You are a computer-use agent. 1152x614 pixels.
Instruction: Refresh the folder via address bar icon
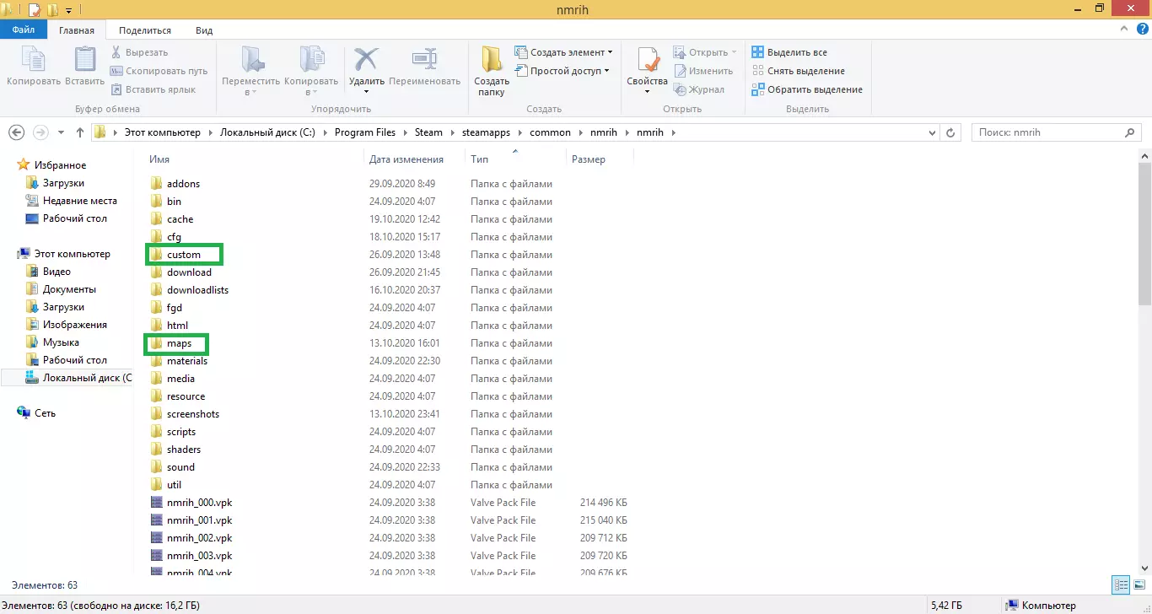pos(950,132)
